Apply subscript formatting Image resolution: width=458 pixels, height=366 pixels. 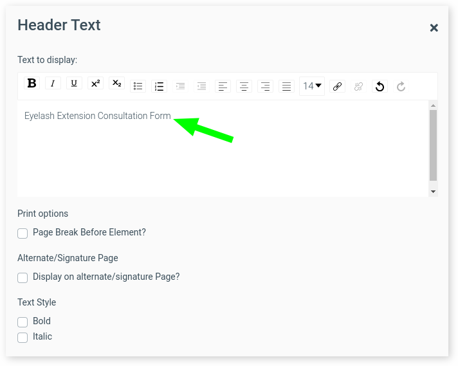tap(116, 83)
